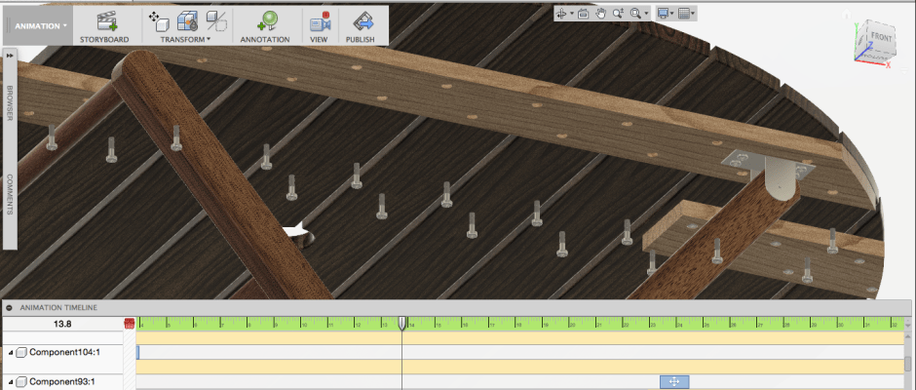916x390 pixels.
Task: Click the Publish video icon
Action: tap(363, 21)
